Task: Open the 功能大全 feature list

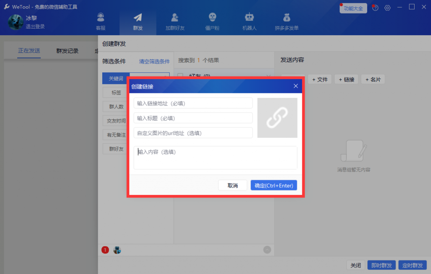Action: (353, 8)
